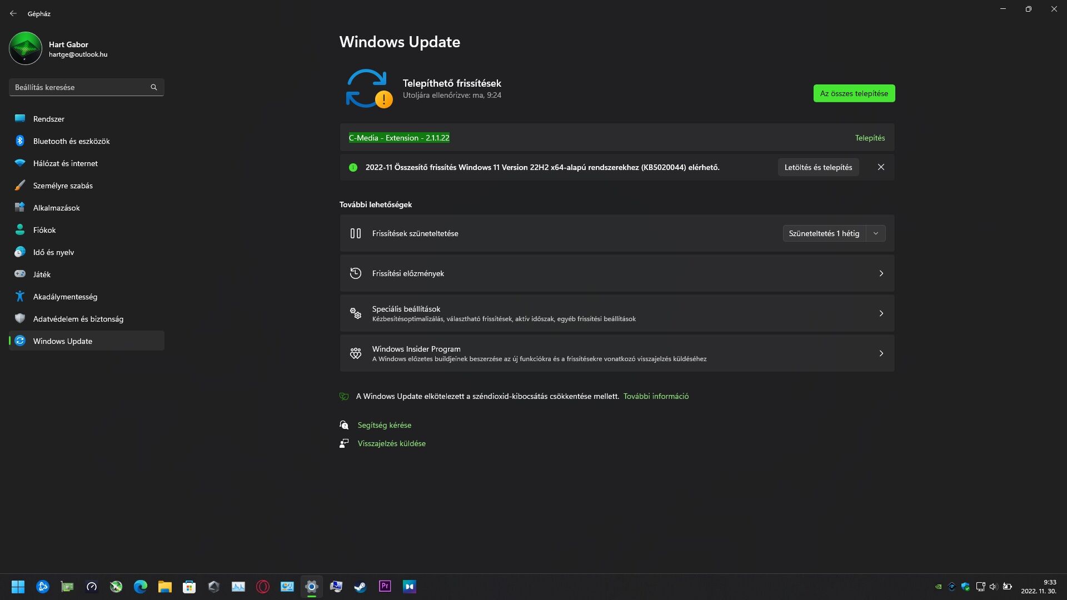Launch Opera browser from the taskbar

tap(263, 587)
